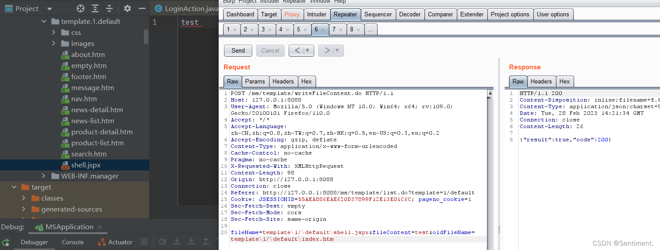The height and width of the screenshot is (250, 660).
Task: Open the Comparer tab in Burp
Action: (440, 14)
